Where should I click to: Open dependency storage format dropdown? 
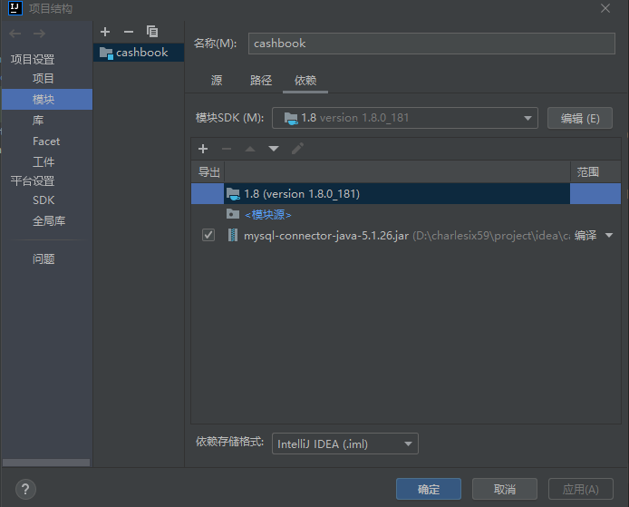pos(345,444)
